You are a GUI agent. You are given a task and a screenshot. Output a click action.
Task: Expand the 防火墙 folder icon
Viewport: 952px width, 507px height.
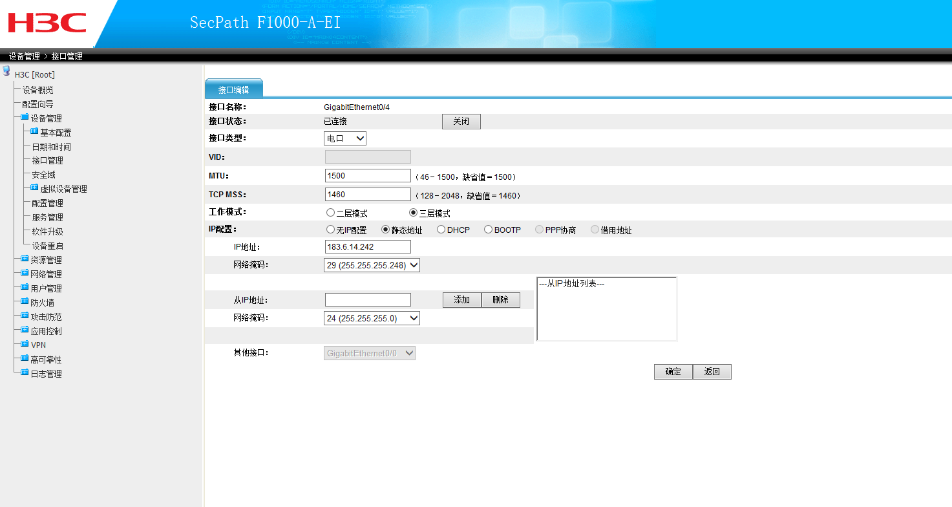[25, 302]
